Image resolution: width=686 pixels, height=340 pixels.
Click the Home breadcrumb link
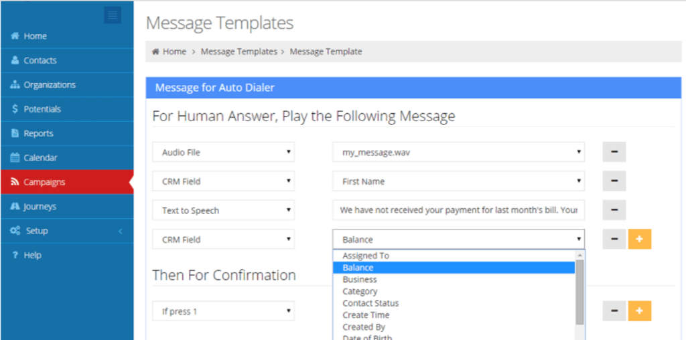click(175, 52)
